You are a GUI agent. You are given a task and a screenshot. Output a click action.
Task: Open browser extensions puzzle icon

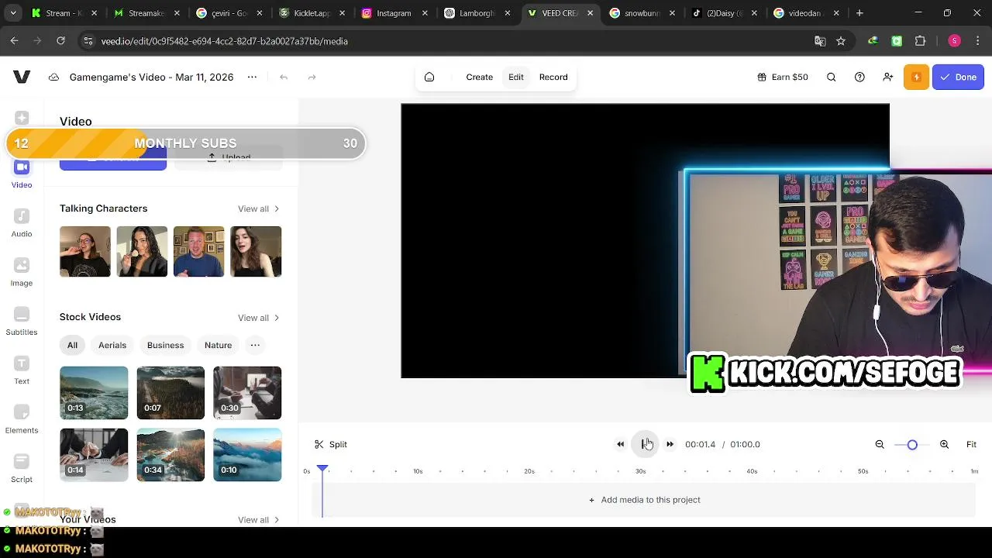click(x=921, y=41)
